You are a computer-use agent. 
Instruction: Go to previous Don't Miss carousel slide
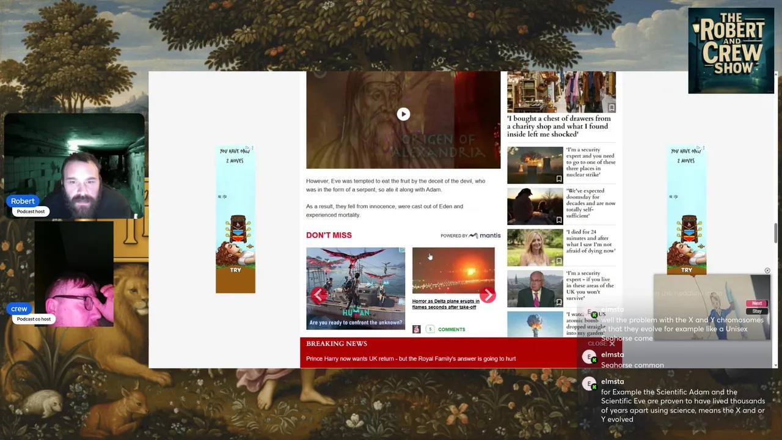pos(318,295)
